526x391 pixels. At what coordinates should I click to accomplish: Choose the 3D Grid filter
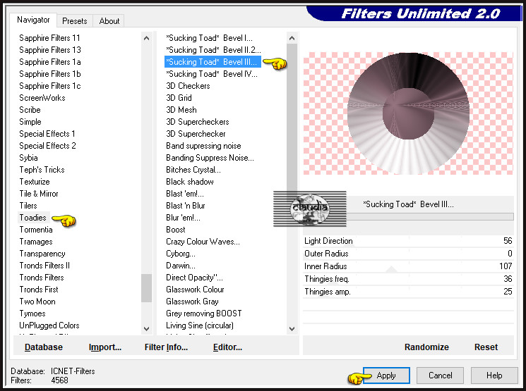179,98
